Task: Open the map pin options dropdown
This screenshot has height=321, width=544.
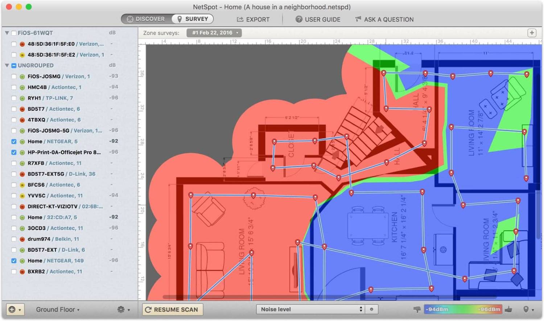Action: coord(528,309)
